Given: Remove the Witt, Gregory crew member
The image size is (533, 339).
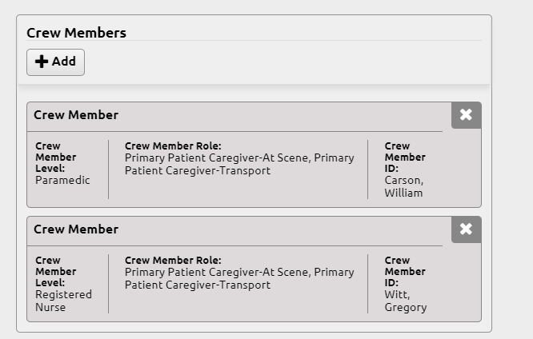Looking at the screenshot, I should [466, 229].
